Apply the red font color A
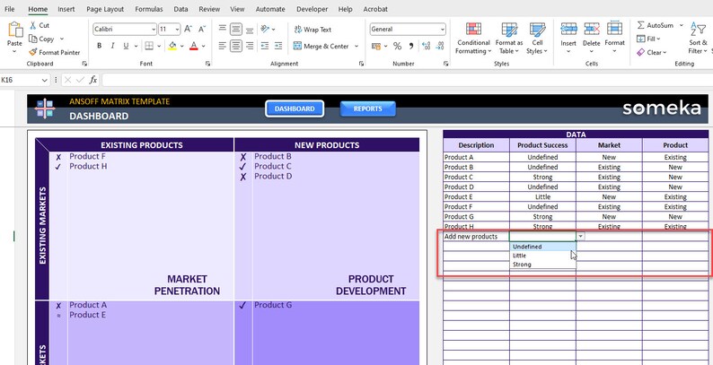This screenshot has height=365, width=713. (x=194, y=46)
